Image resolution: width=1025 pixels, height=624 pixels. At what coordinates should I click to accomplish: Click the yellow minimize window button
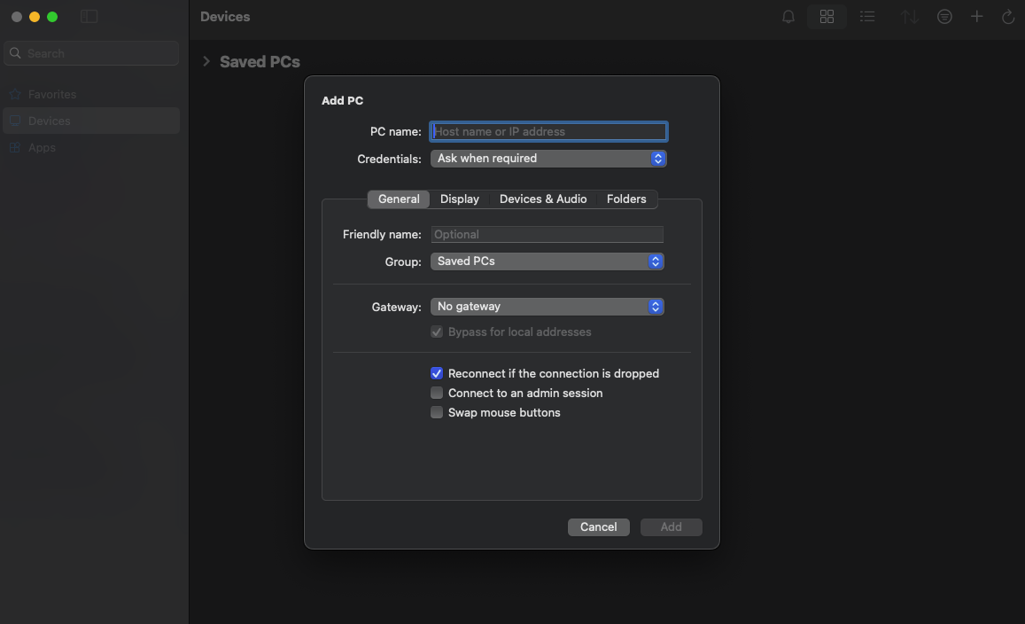tap(35, 17)
